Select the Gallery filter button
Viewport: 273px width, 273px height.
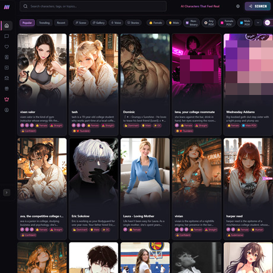click(99, 23)
